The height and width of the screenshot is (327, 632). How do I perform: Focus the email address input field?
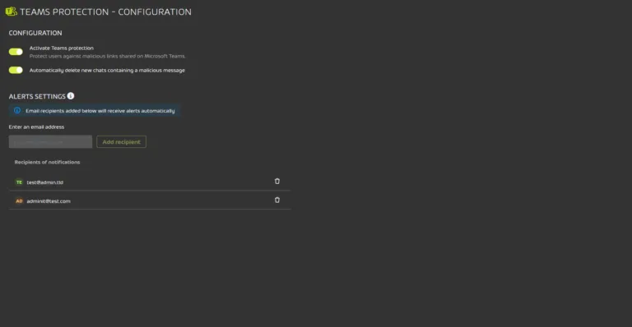tap(50, 141)
